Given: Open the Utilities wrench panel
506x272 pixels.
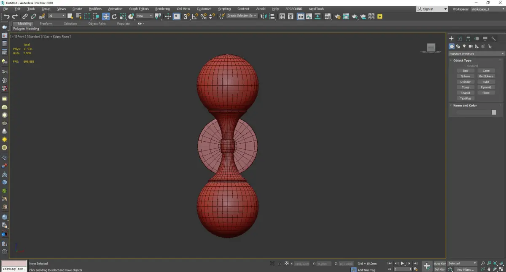Looking at the screenshot, I should pos(494,39).
